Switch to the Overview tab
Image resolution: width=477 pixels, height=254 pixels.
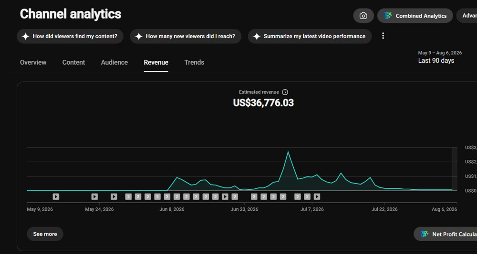[x=33, y=62]
